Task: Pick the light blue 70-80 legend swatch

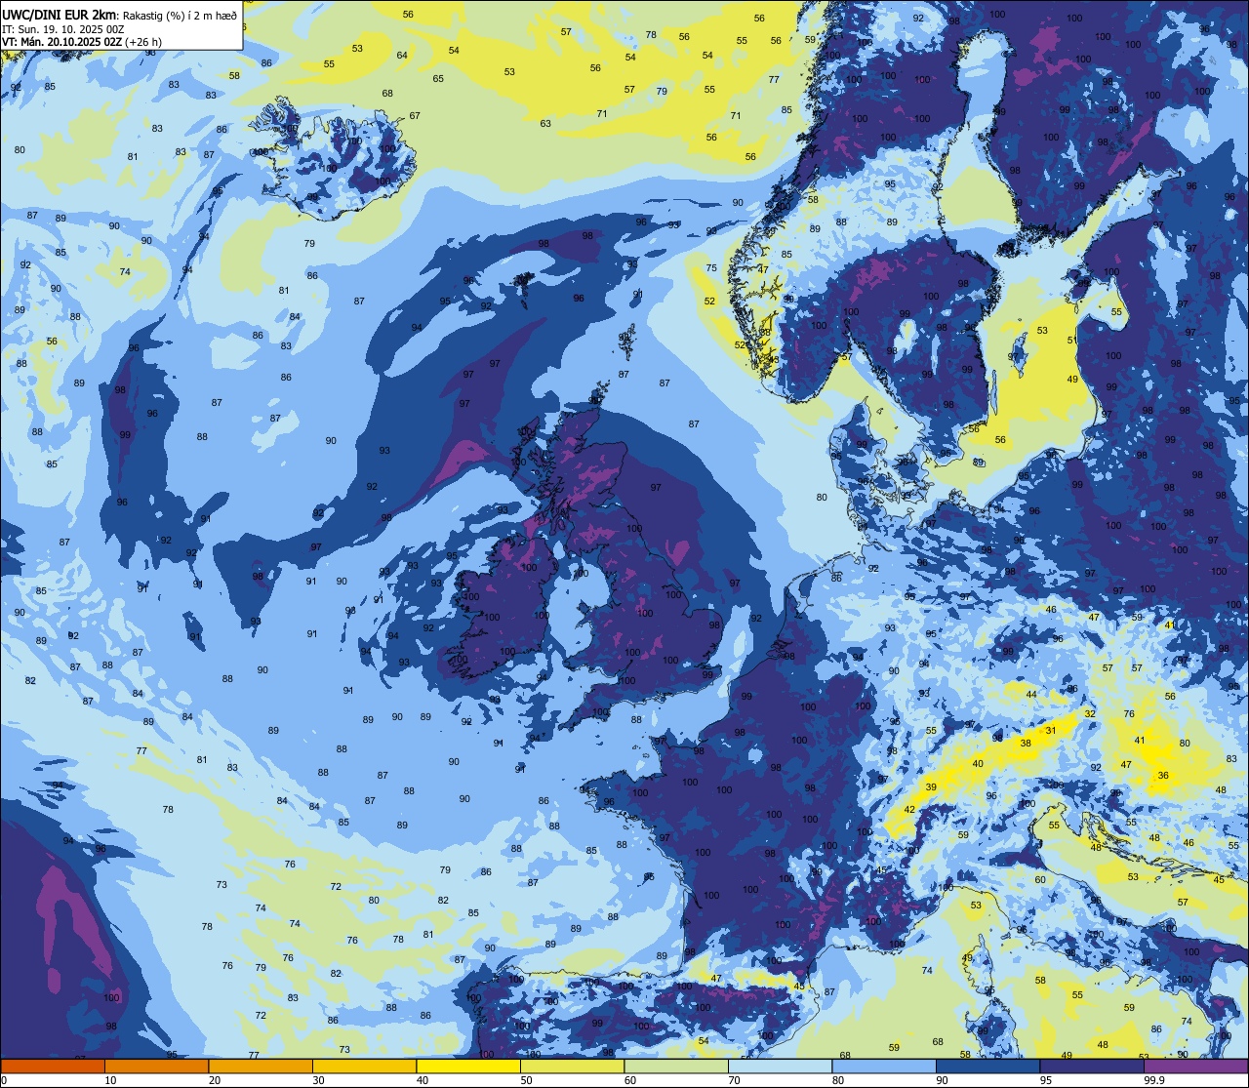Action: pos(780,1066)
